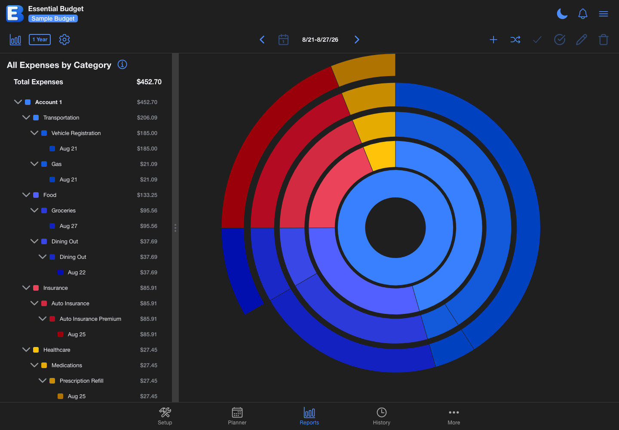Click the panel divider drag handle

(175, 228)
